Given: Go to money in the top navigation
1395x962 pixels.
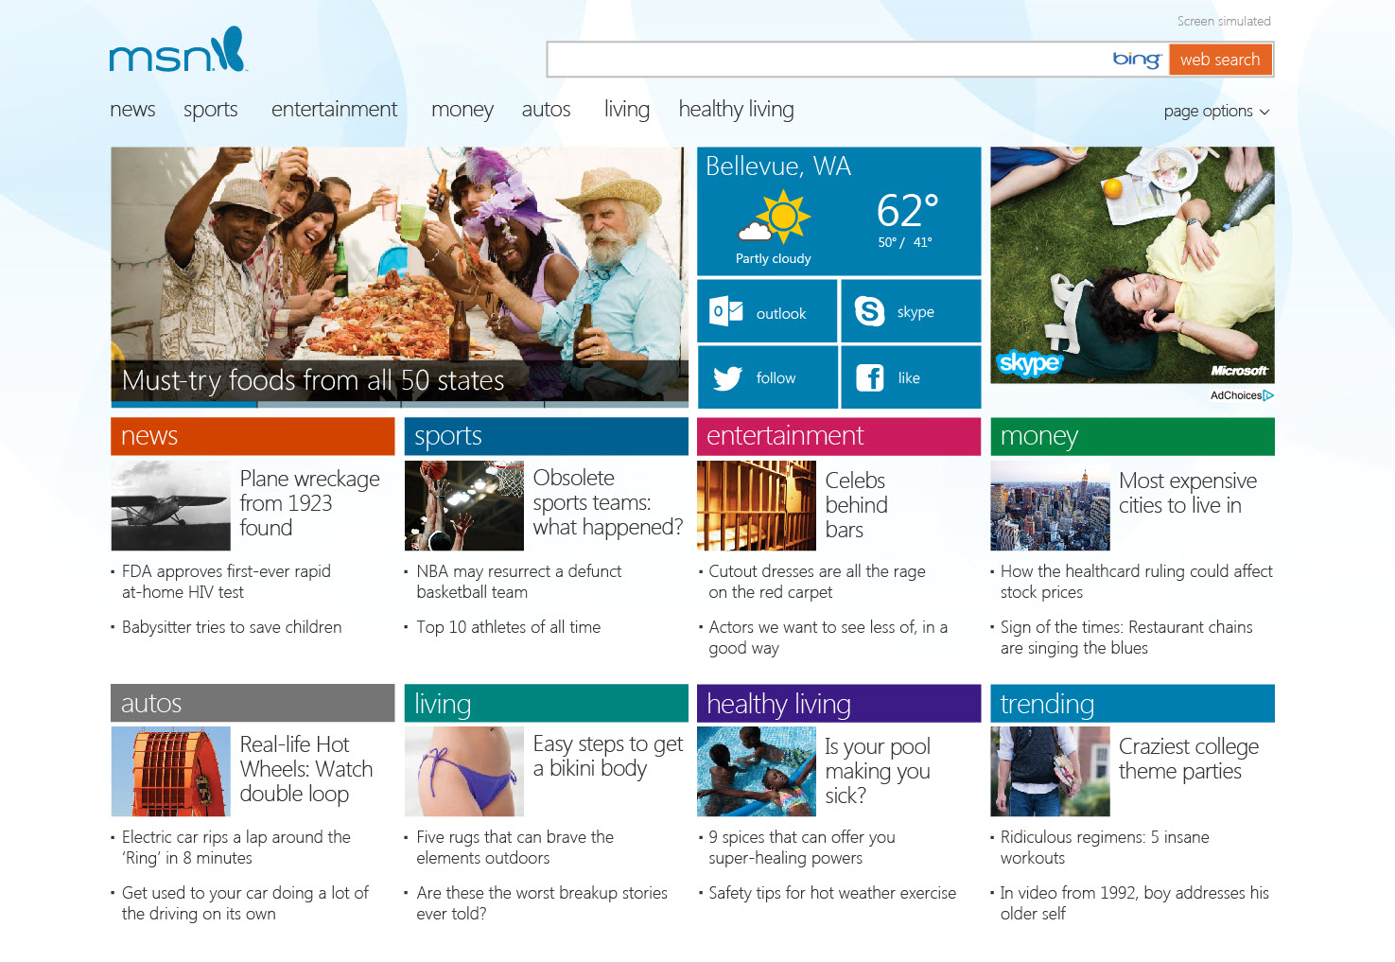Looking at the screenshot, I should 462,110.
